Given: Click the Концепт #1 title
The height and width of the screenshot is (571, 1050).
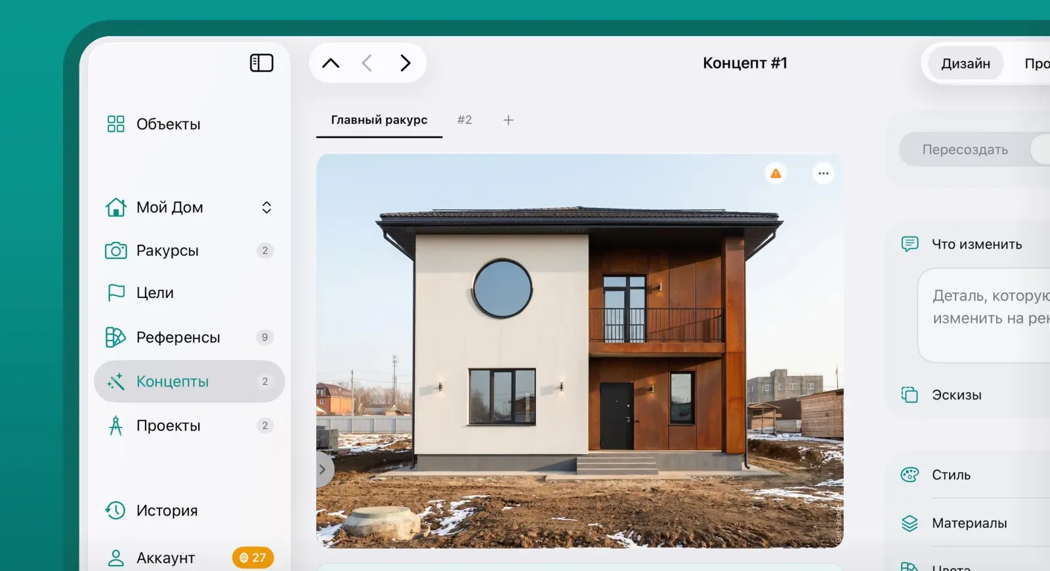Looking at the screenshot, I should point(745,63).
